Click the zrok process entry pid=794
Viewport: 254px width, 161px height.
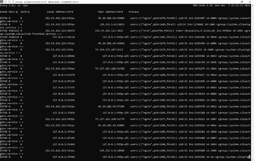click(152, 31)
